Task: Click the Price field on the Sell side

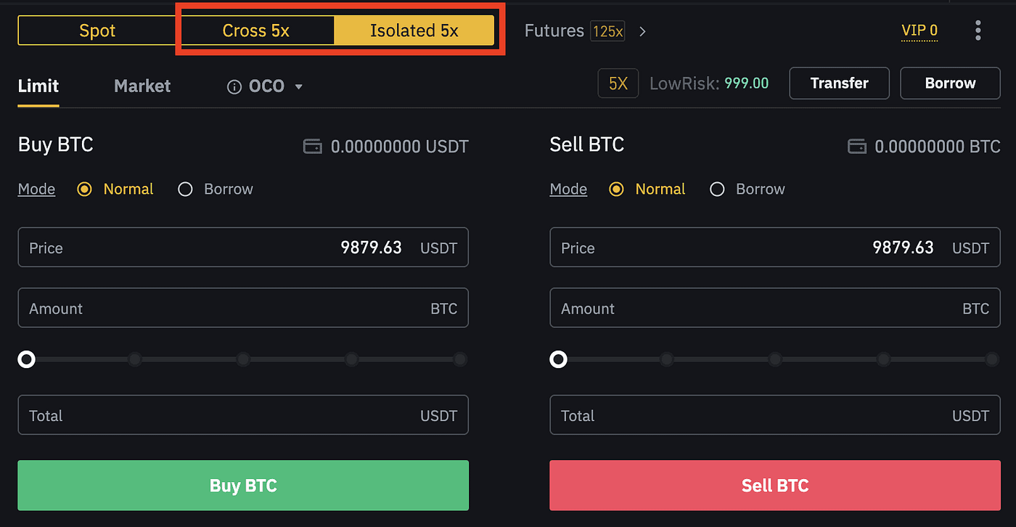Action: tap(775, 247)
